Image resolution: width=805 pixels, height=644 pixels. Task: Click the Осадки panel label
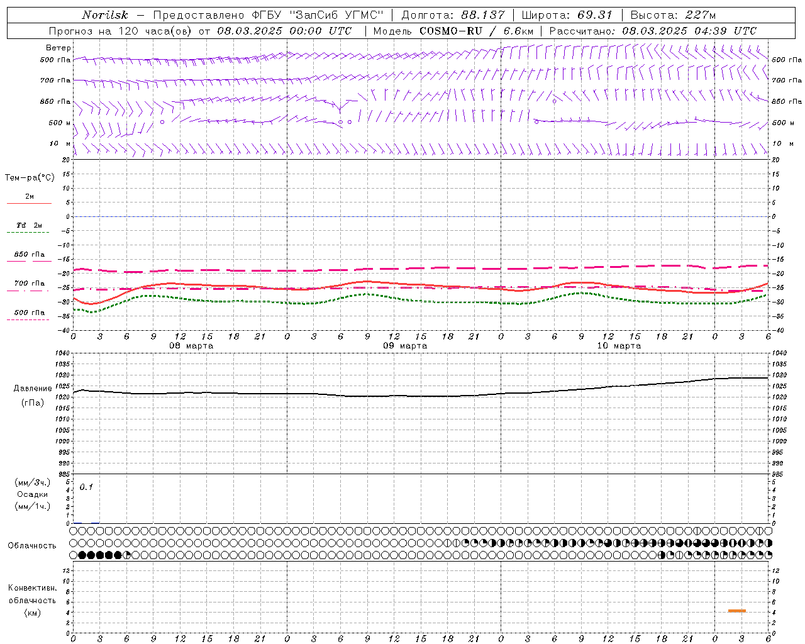point(32,494)
